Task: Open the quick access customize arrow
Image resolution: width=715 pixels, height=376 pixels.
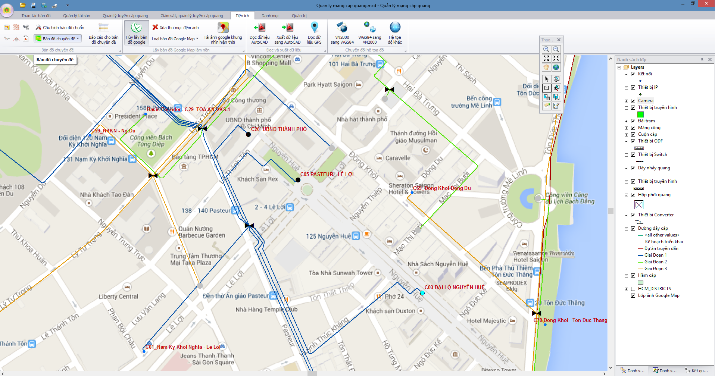Action: coord(68,5)
